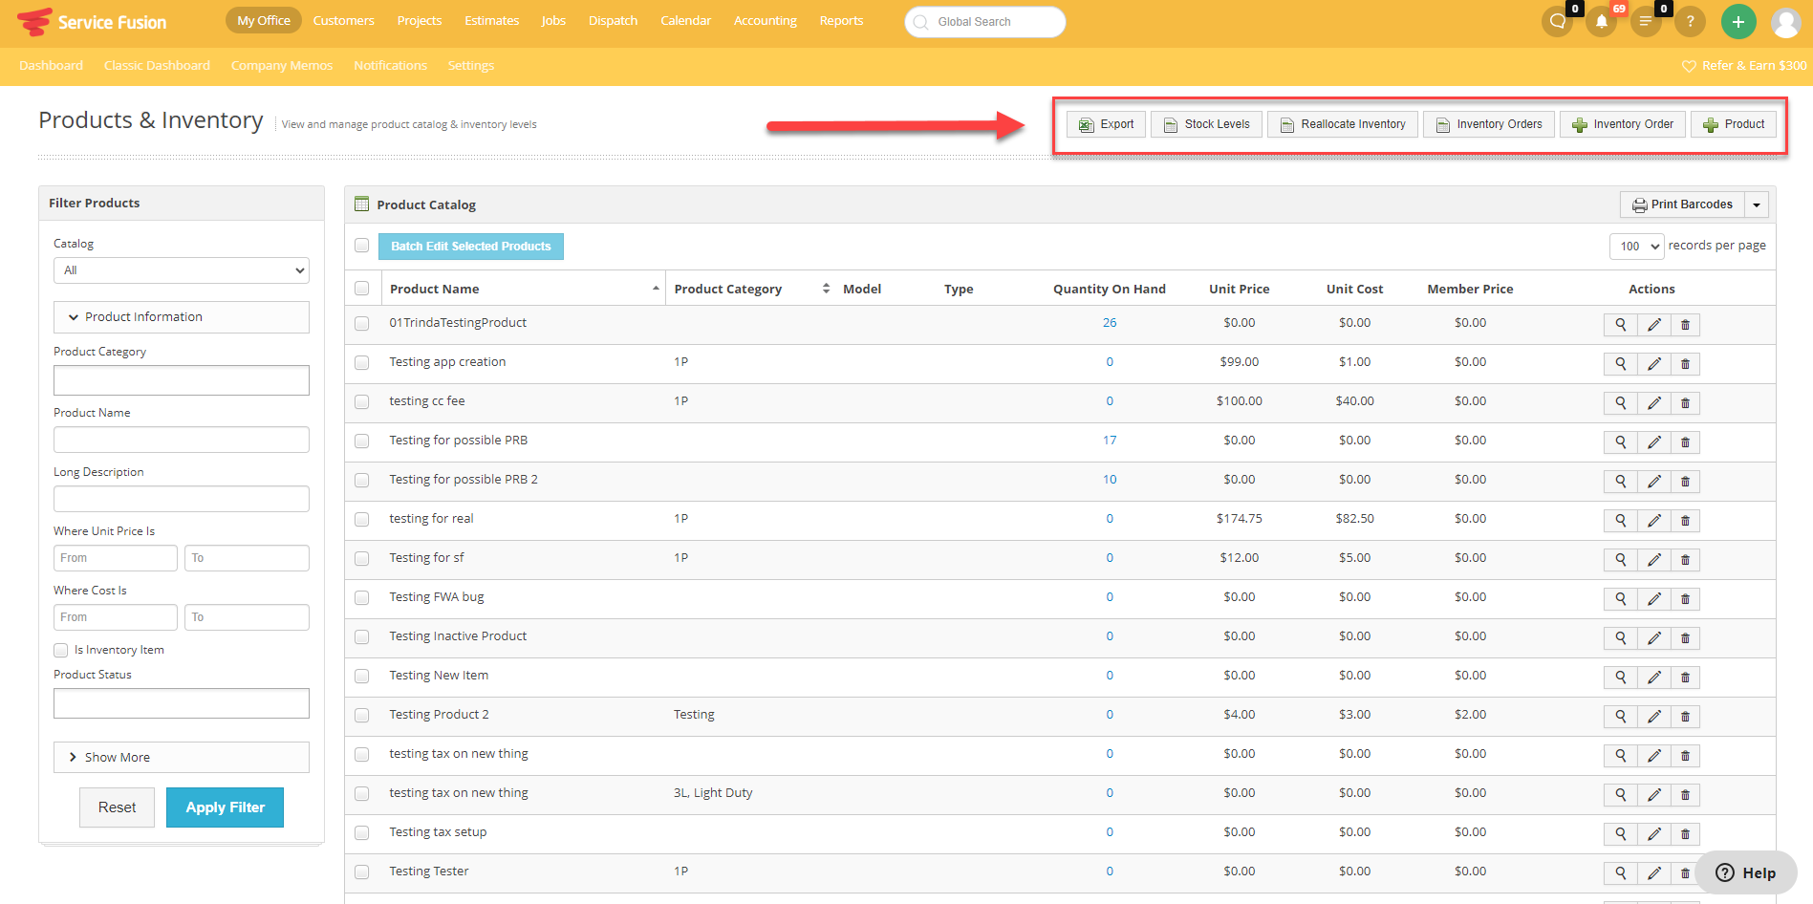The height and width of the screenshot is (904, 1813).
Task: Check the box for Testing app creation
Action: [x=361, y=363]
